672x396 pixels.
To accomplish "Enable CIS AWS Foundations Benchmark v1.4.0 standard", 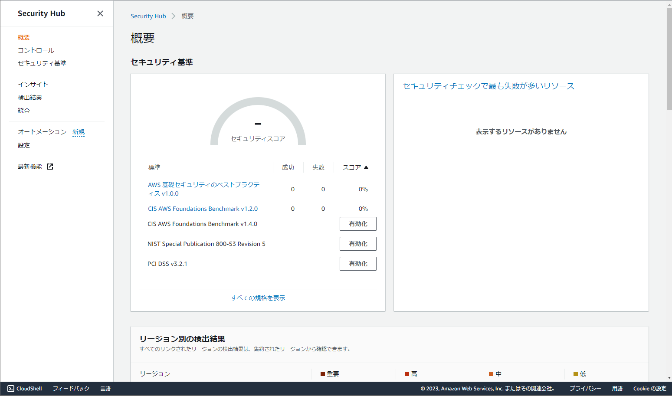I will [x=358, y=224].
